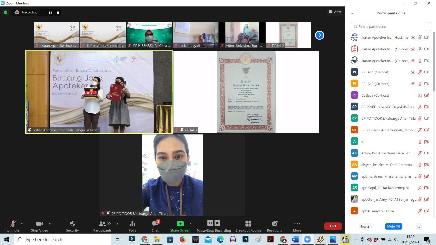Select PP IAI 2 certificate thumbnail

pyautogui.click(x=288, y=35)
